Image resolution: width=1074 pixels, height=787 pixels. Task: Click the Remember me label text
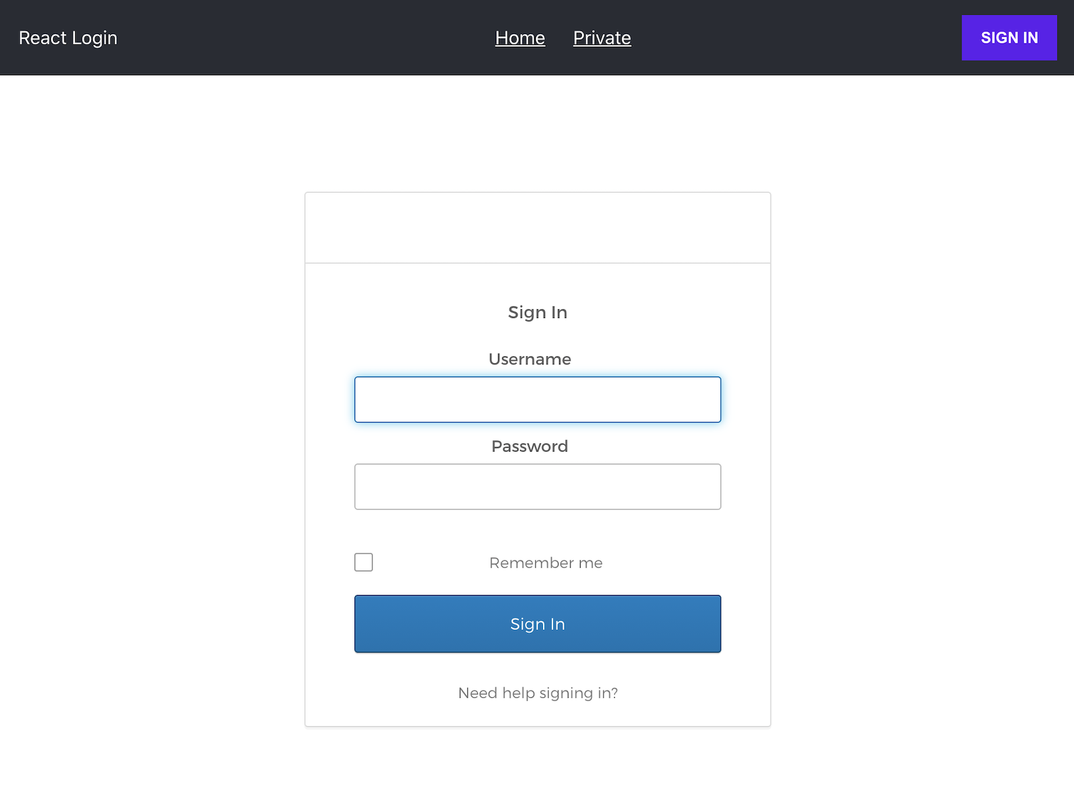[x=545, y=563]
